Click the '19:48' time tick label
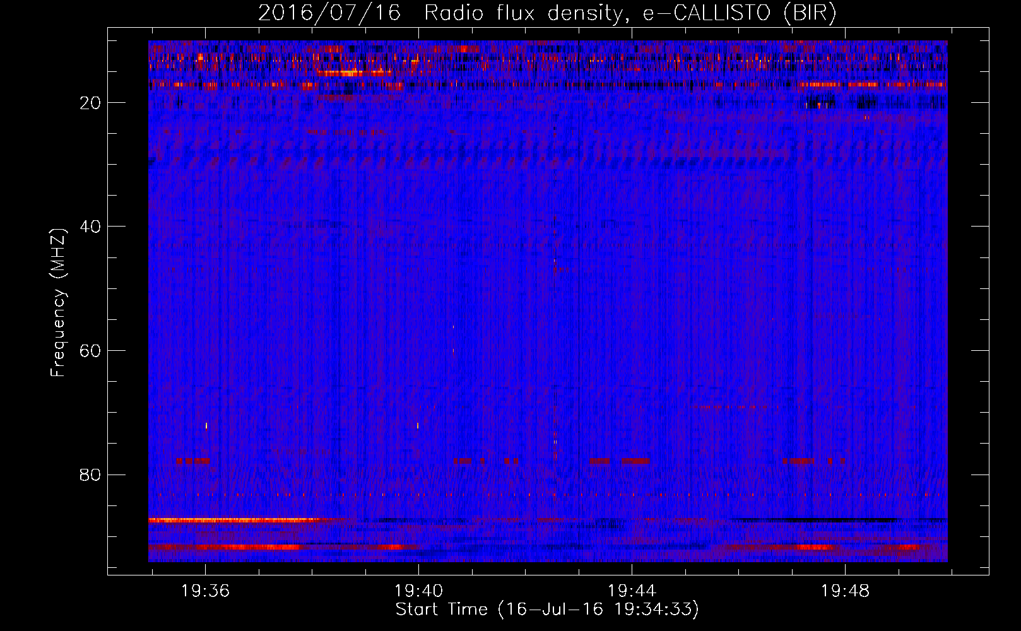This screenshot has height=631, width=1021. click(845, 591)
